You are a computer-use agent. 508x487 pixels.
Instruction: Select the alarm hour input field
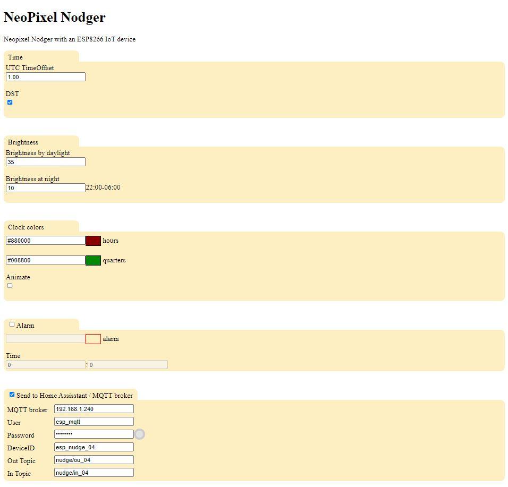[45, 364]
